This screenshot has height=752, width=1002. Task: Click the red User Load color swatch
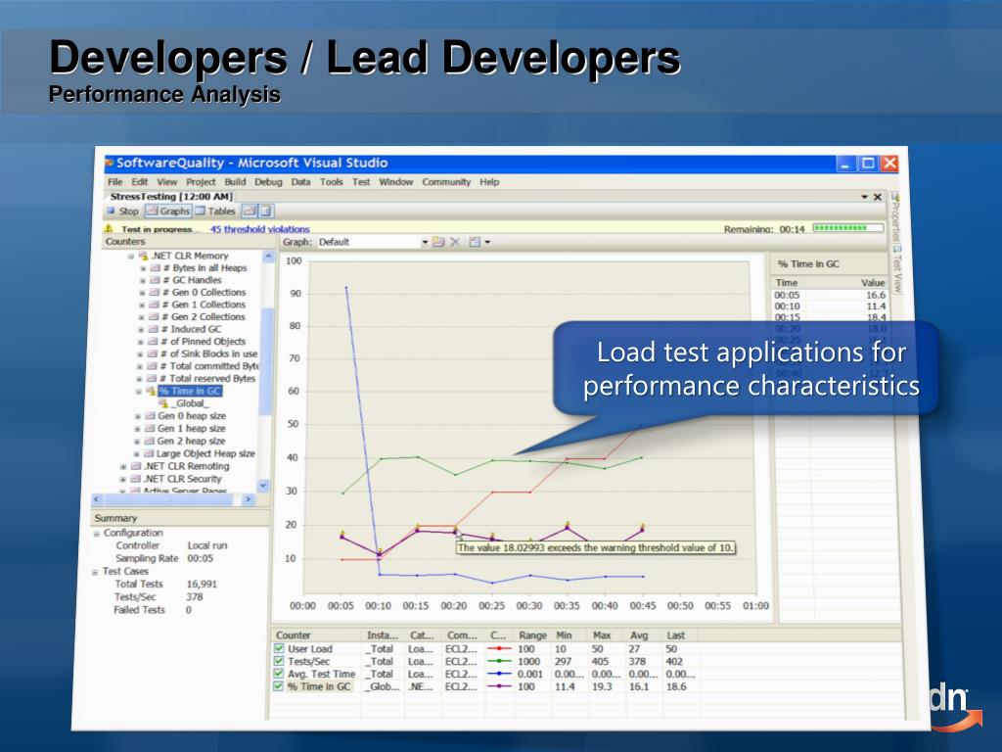tap(499, 648)
